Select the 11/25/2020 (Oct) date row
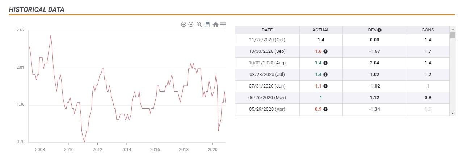 pos(267,40)
